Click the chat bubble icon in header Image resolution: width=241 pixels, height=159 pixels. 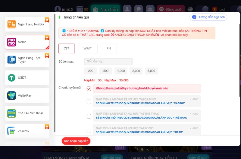[138, 9]
